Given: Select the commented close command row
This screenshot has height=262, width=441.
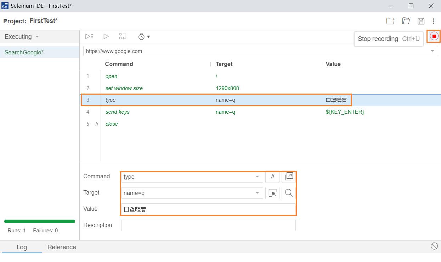Looking at the screenshot, I should click(x=260, y=124).
